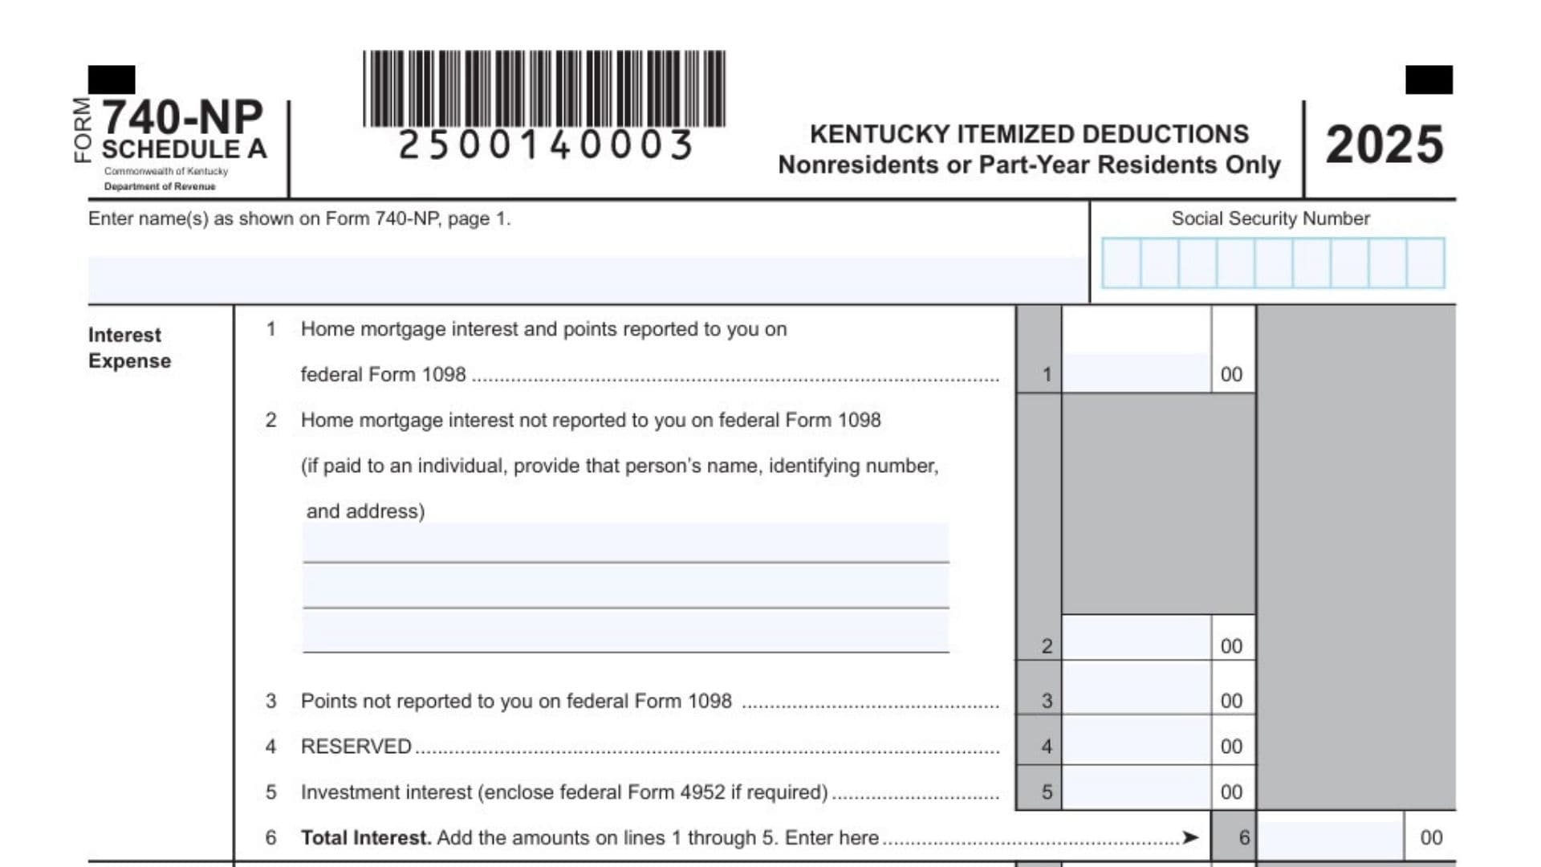Select the last Social Security Number box

click(x=1425, y=263)
